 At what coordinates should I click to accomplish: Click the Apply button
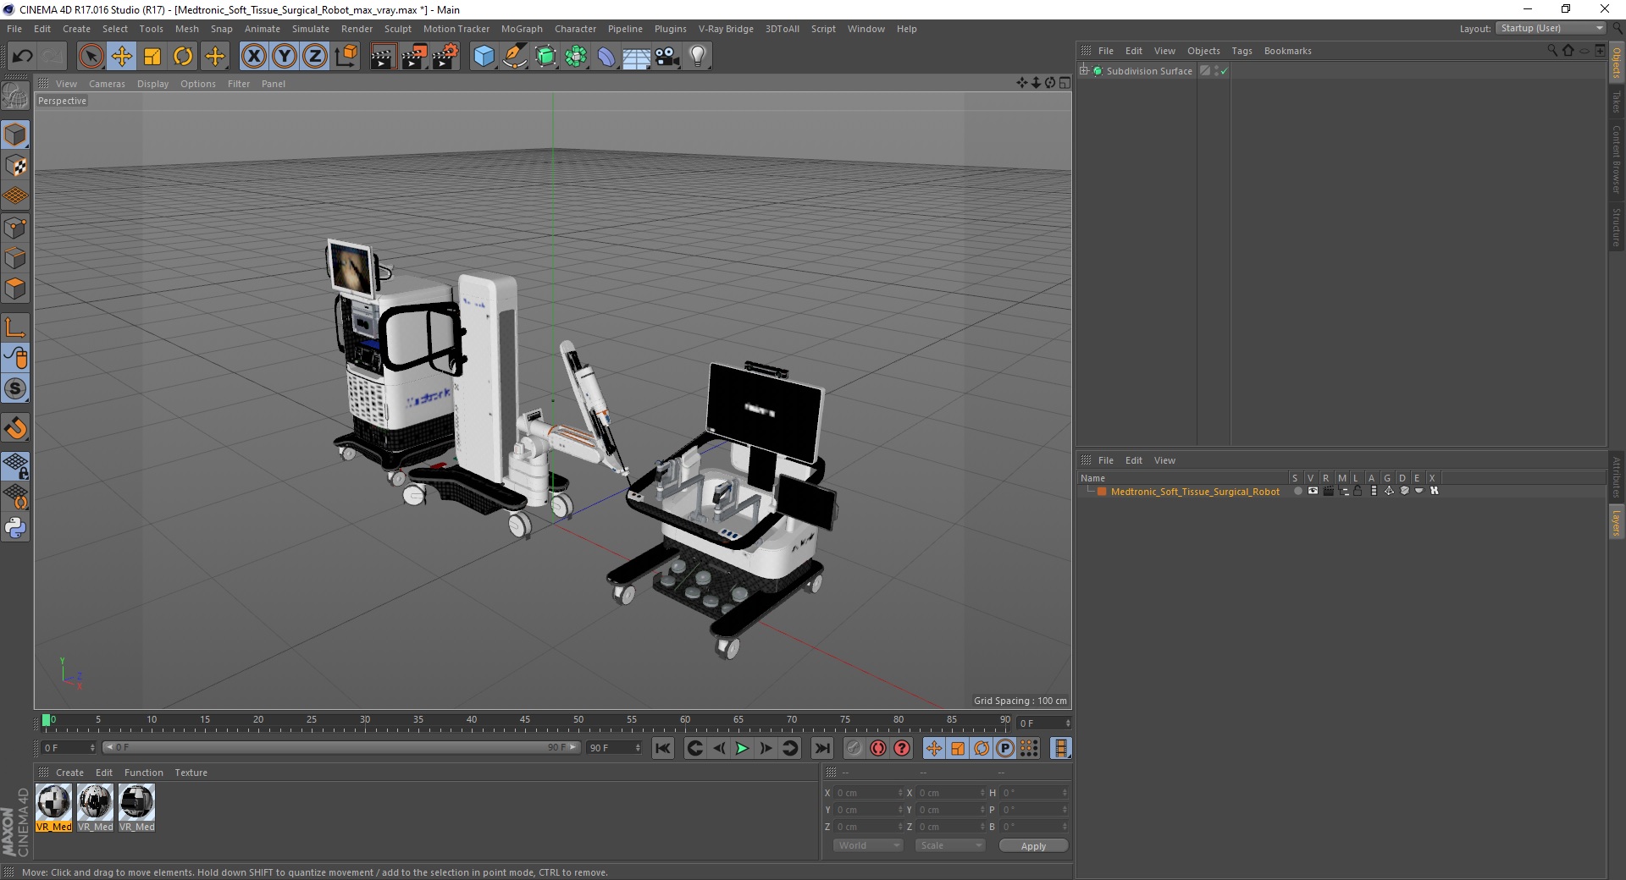[1033, 845]
